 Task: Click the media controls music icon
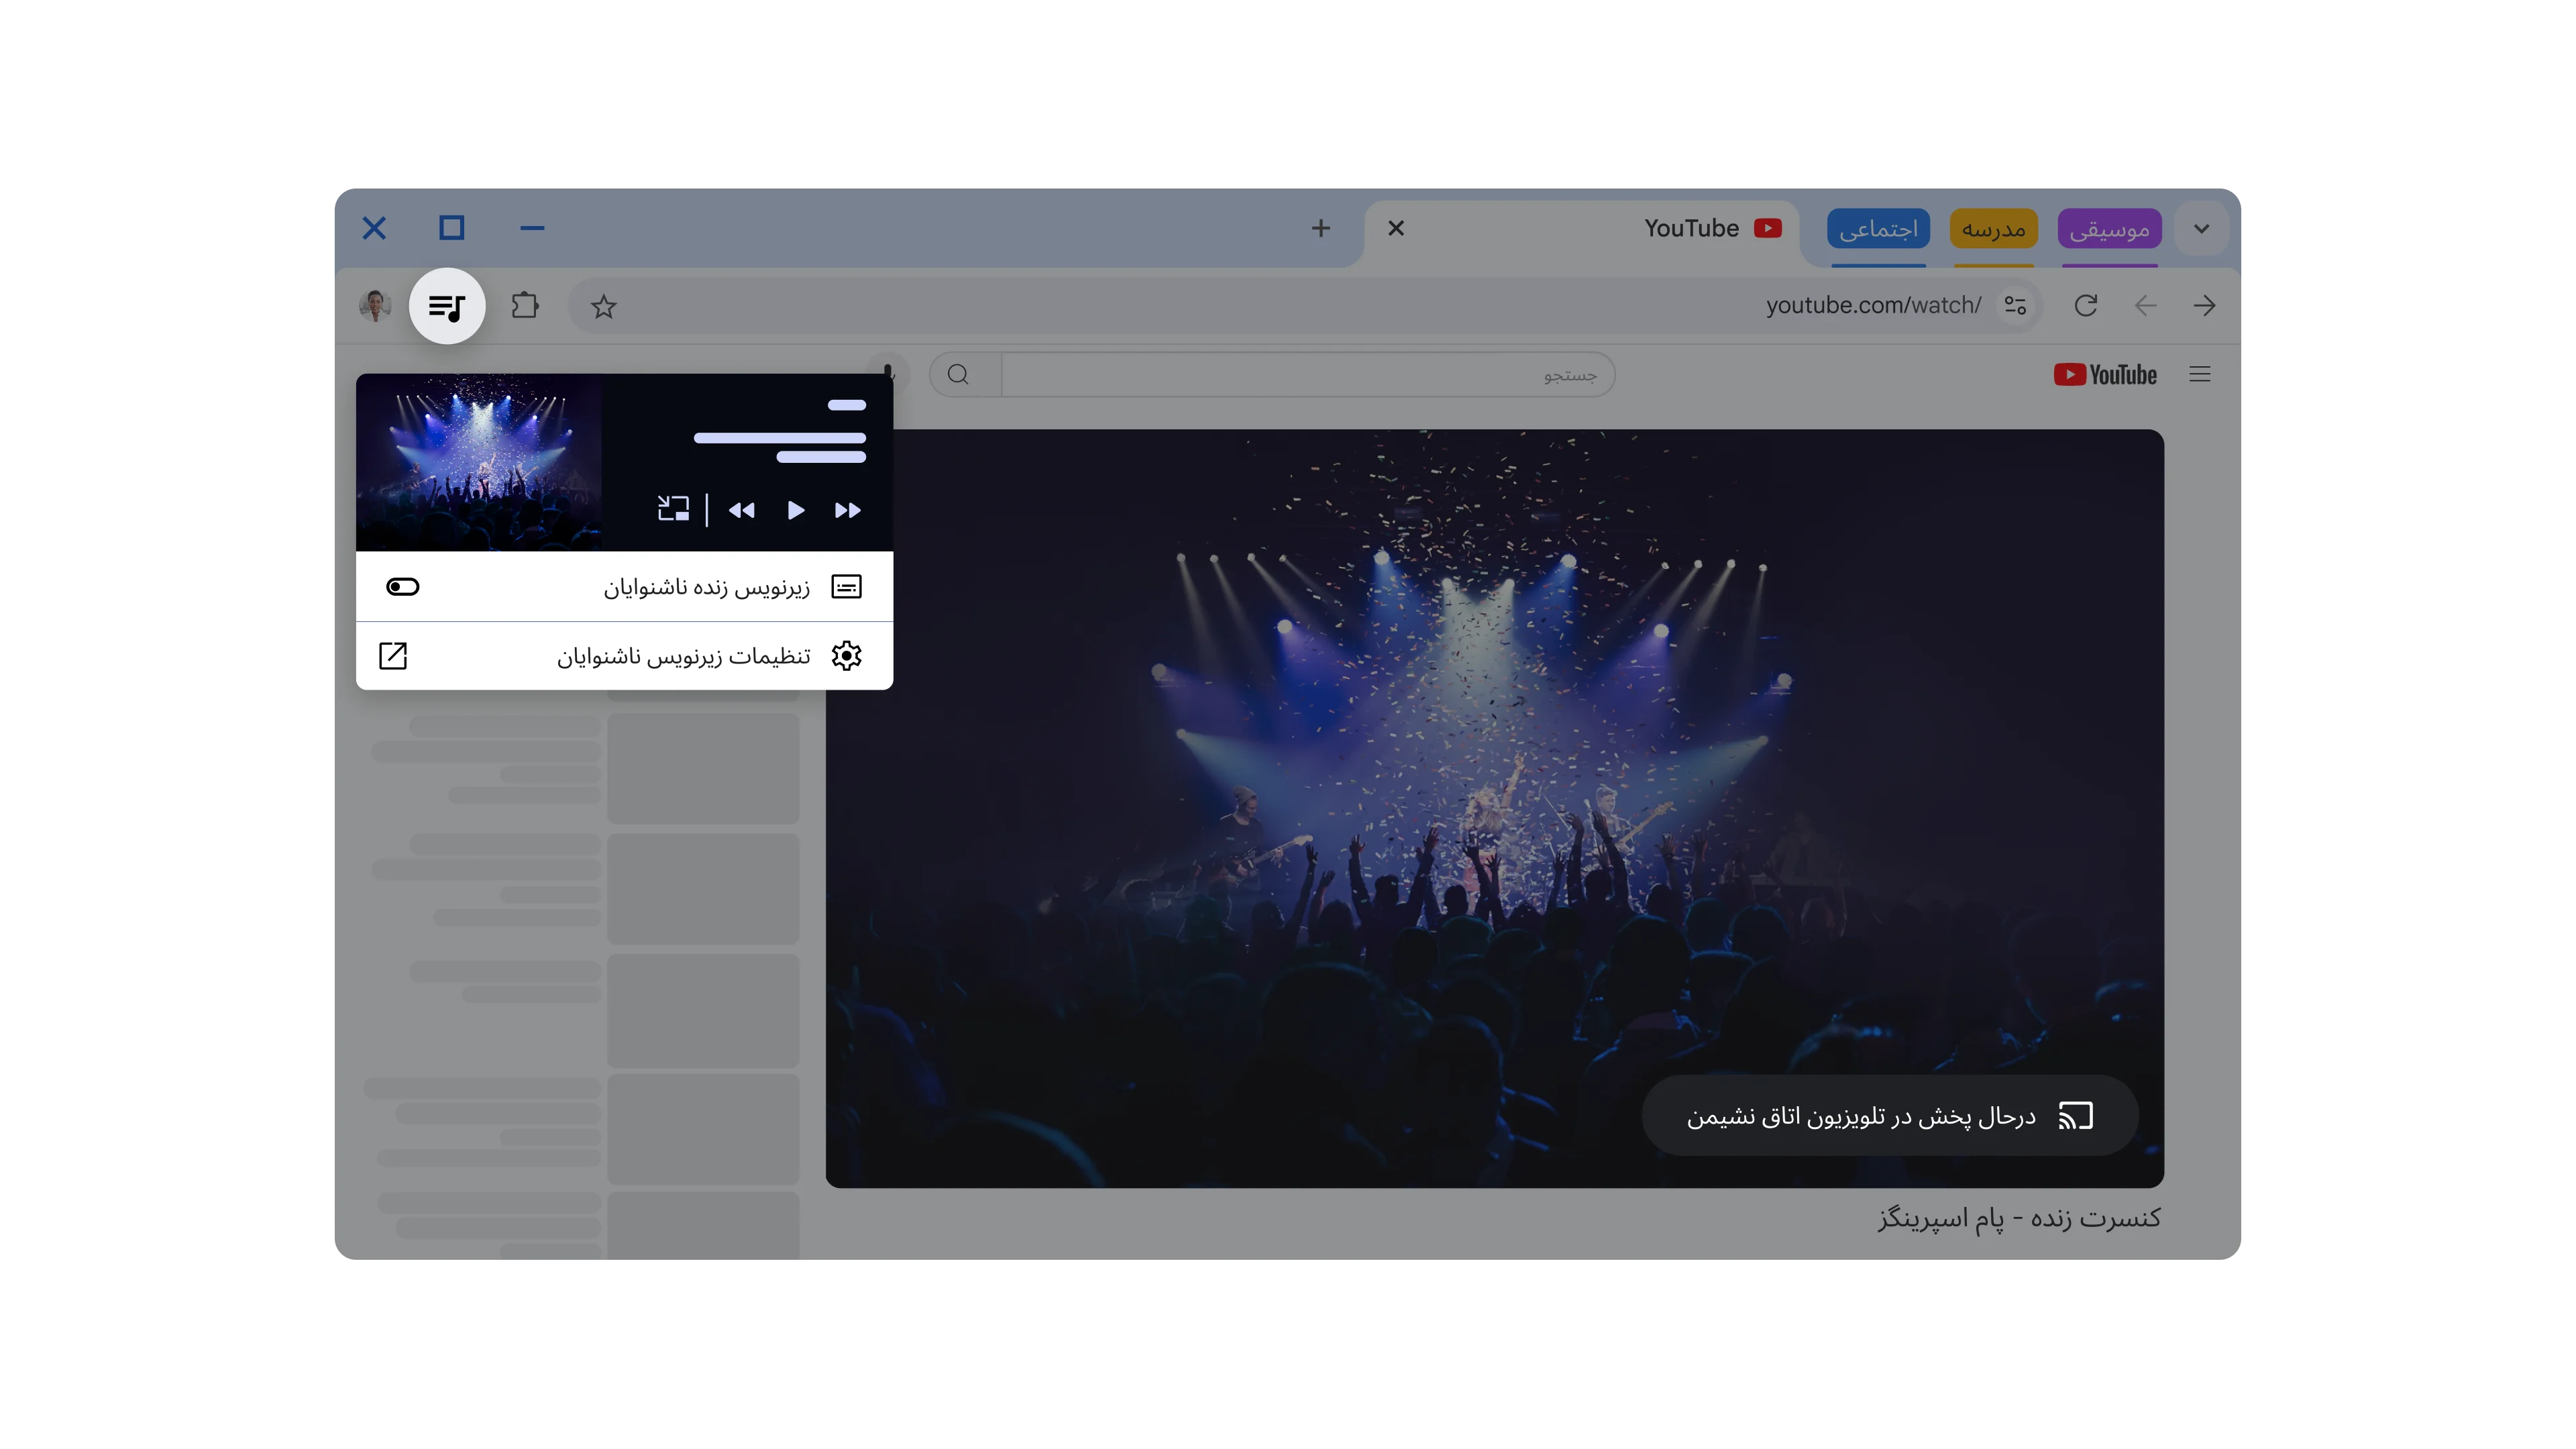(447, 306)
